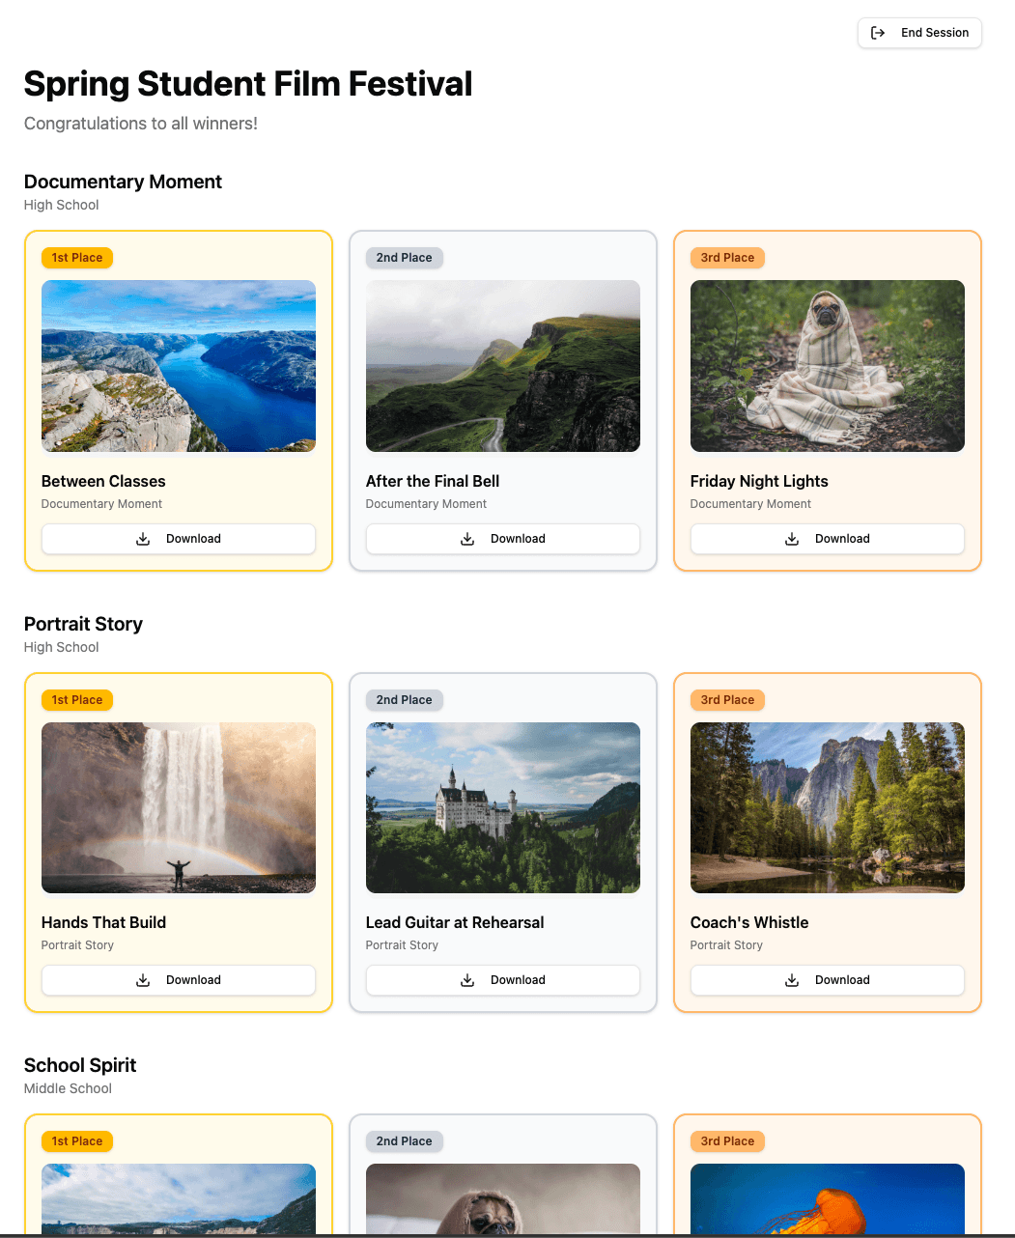Image resolution: width=1015 pixels, height=1238 pixels.
Task: Click the title 'Hands That Build'
Action: pyautogui.click(x=103, y=922)
